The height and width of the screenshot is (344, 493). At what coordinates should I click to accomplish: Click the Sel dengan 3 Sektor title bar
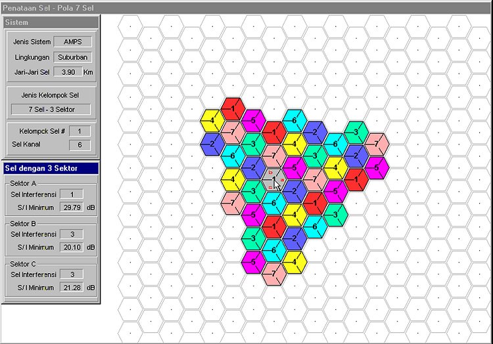click(51, 169)
